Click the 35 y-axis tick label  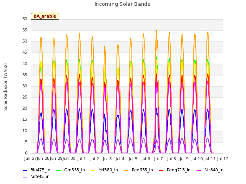tap(25, 75)
